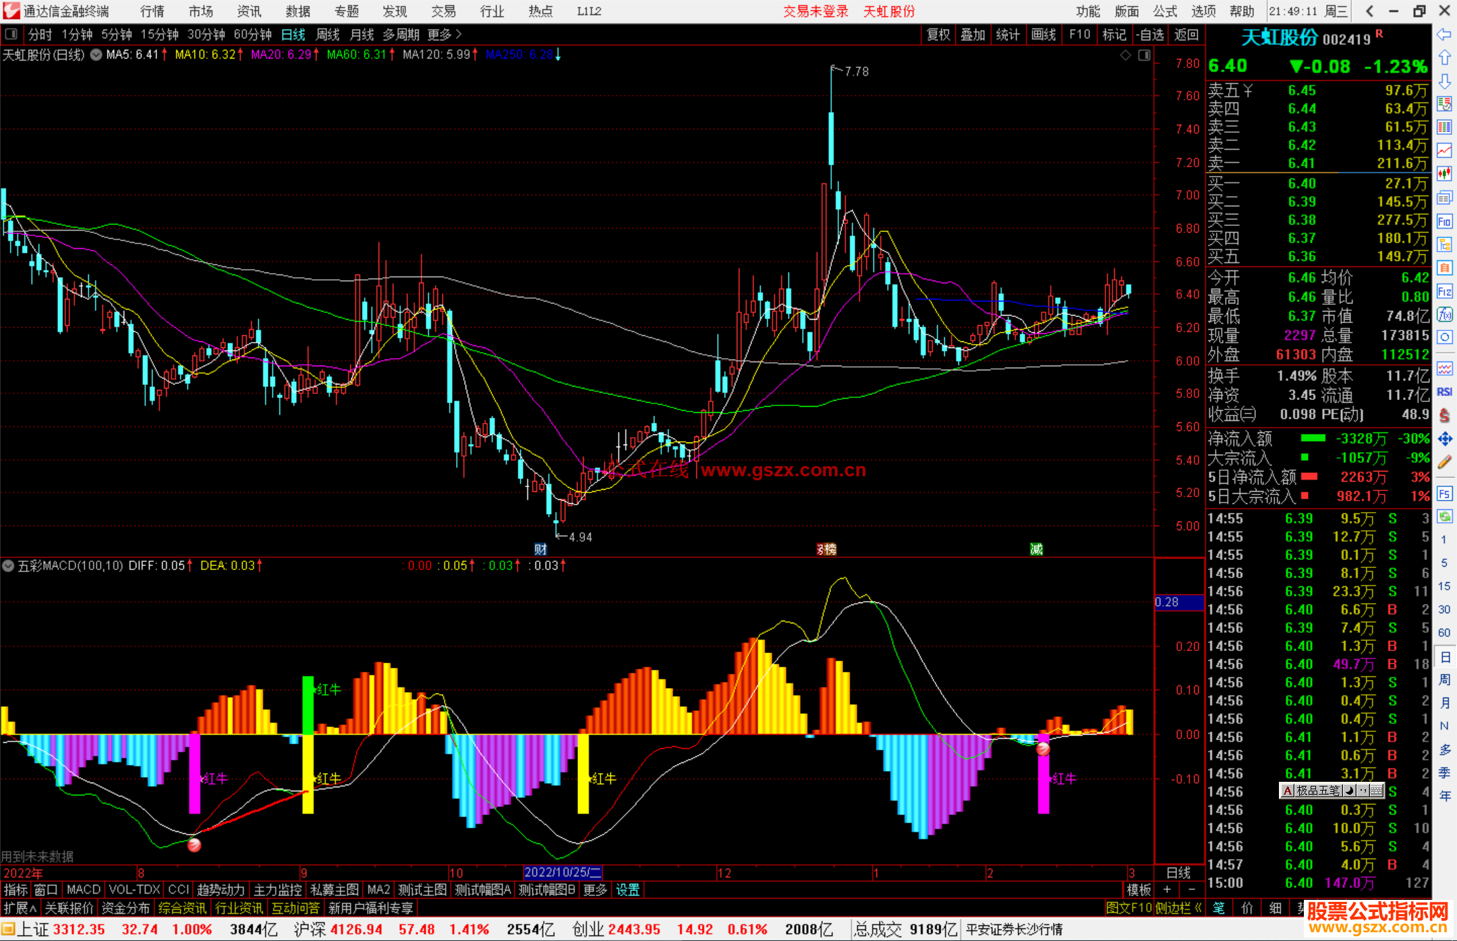Switch to the 周线 weekly tab
1457x941 pixels.
point(328,34)
